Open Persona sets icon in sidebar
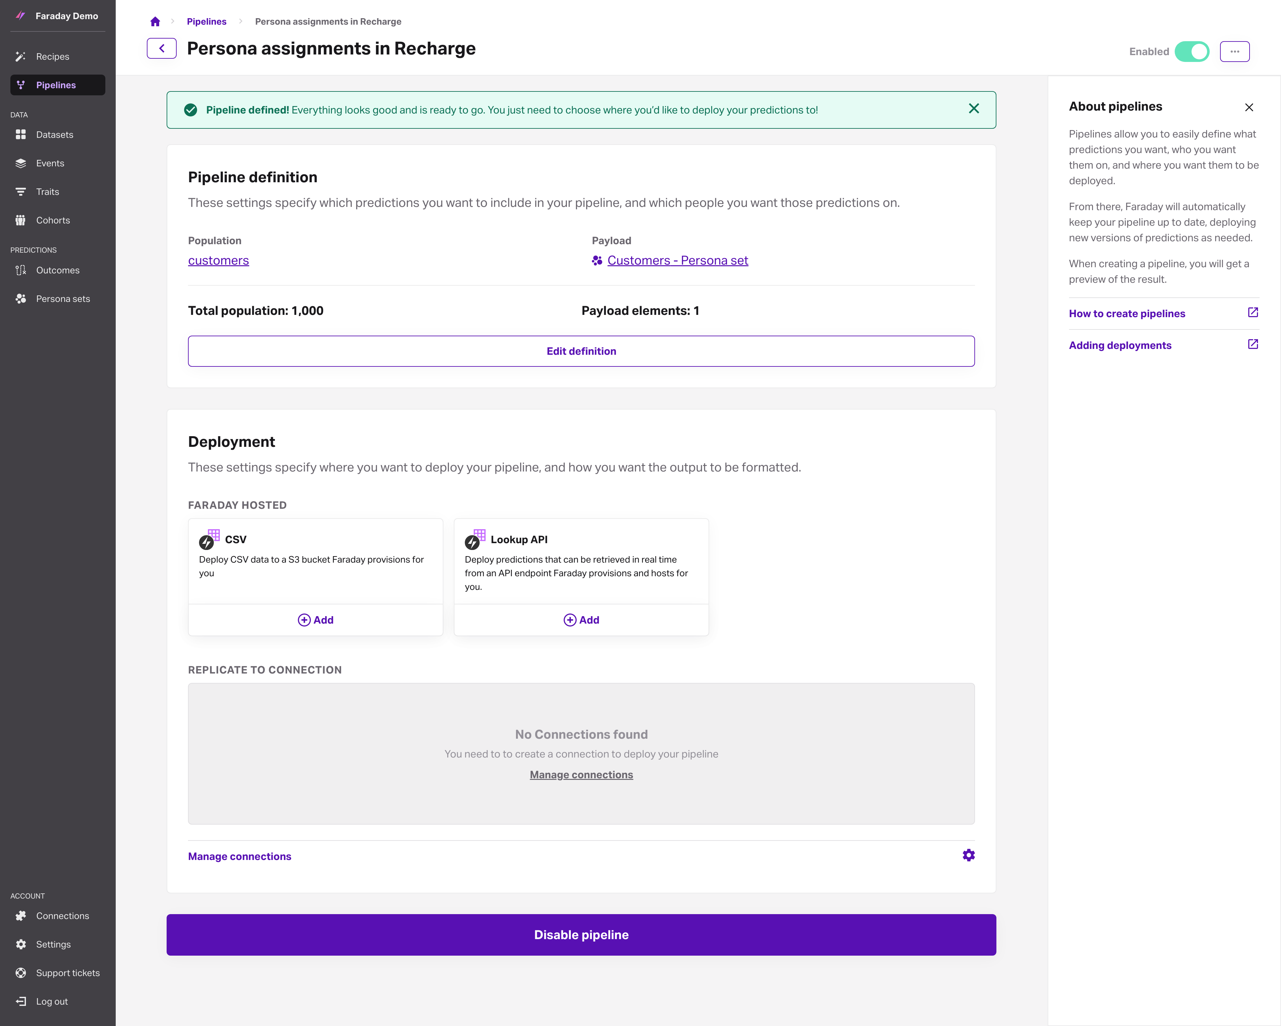 tap(21, 298)
